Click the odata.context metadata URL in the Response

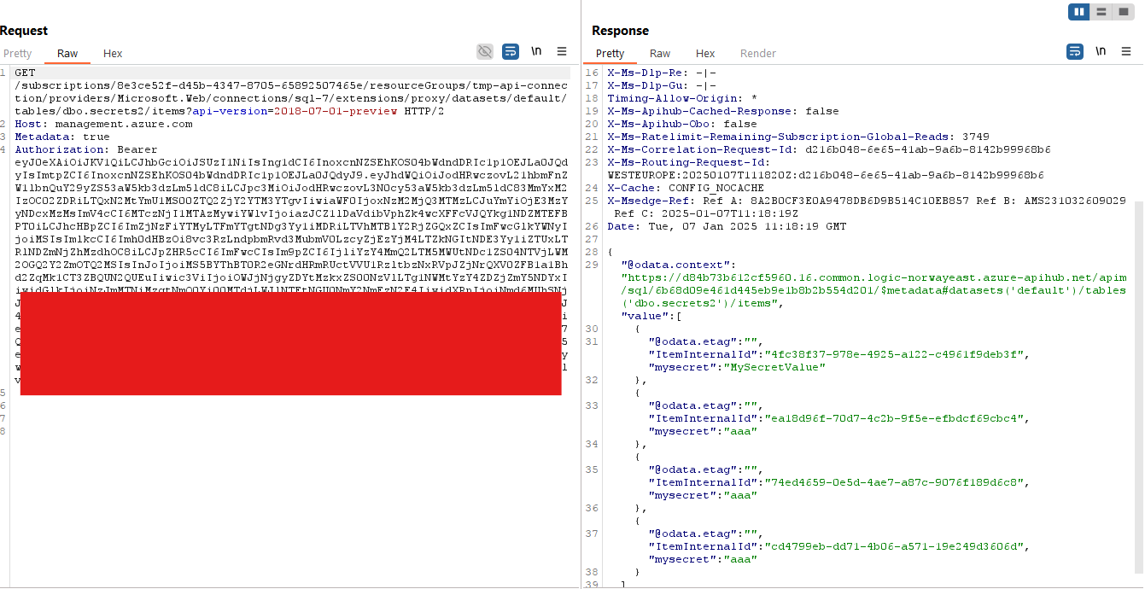pyautogui.click(x=854, y=277)
